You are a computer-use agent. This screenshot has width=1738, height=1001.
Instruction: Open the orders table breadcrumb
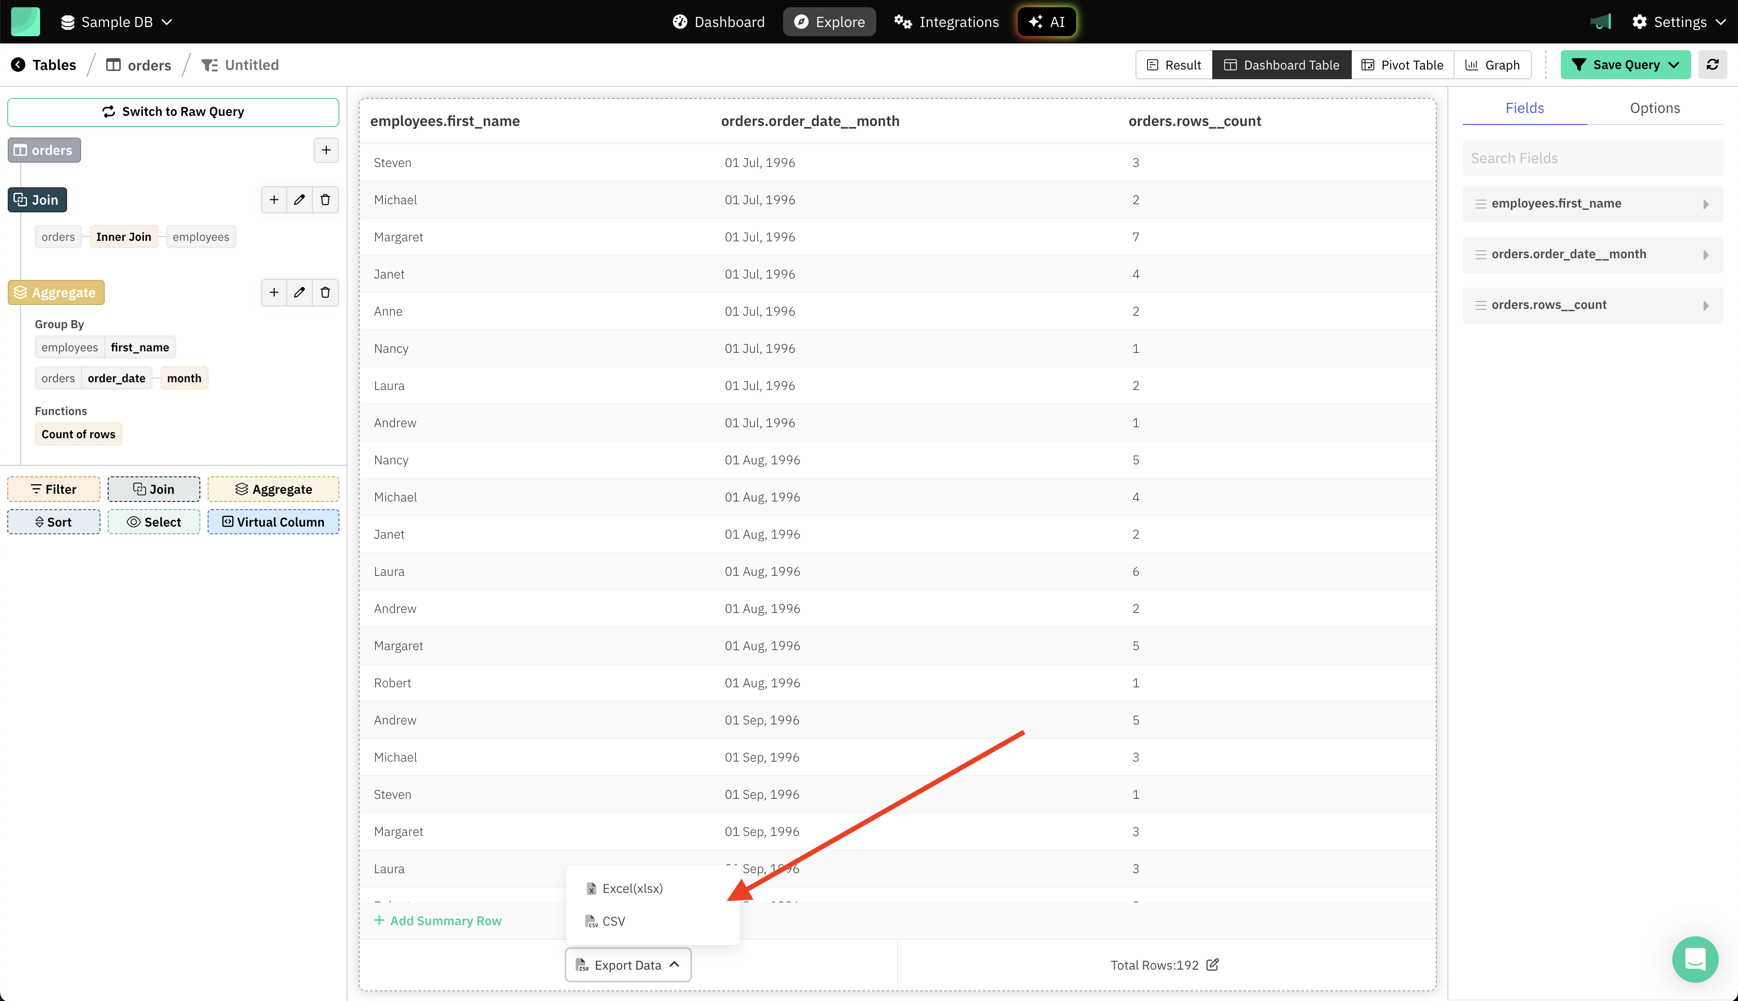(x=139, y=65)
